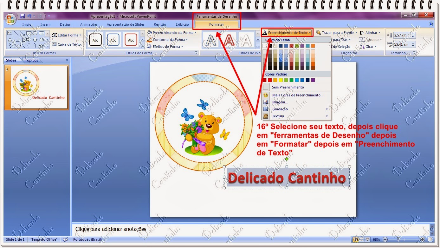Open Editar Forma dropdown

(x=67, y=35)
